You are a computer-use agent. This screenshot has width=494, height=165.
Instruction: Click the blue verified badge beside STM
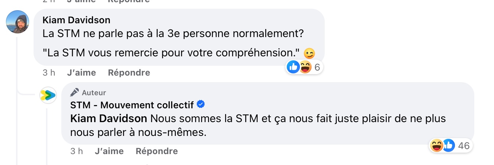(201, 105)
